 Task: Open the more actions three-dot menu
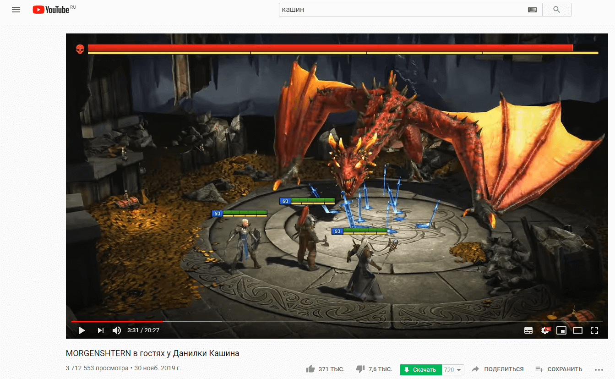(599, 369)
